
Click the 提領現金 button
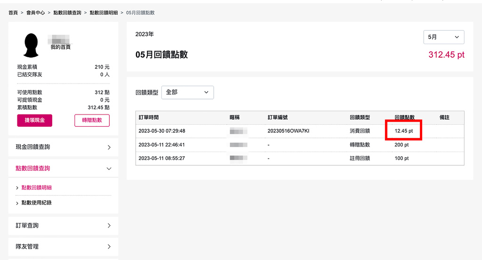pyautogui.click(x=35, y=120)
